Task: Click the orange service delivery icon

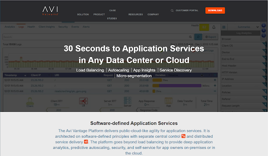Action: click(86, 142)
